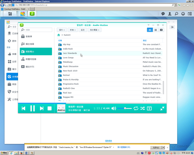Expand the 新增 dropdown

[72, 30]
